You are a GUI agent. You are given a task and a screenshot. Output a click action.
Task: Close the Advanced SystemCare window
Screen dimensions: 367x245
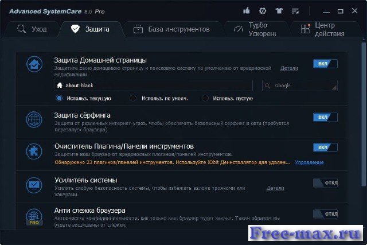[x=354, y=11]
